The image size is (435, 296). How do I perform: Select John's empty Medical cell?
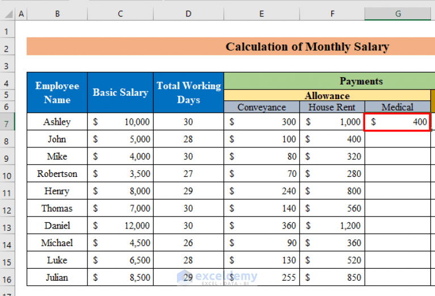pyautogui.click(x=398, y=139)
